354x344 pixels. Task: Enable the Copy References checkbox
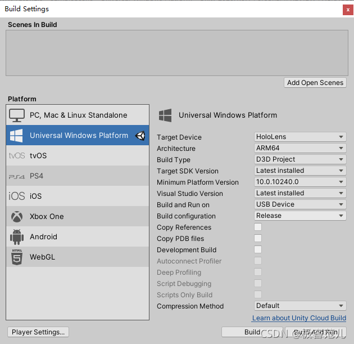258,227
